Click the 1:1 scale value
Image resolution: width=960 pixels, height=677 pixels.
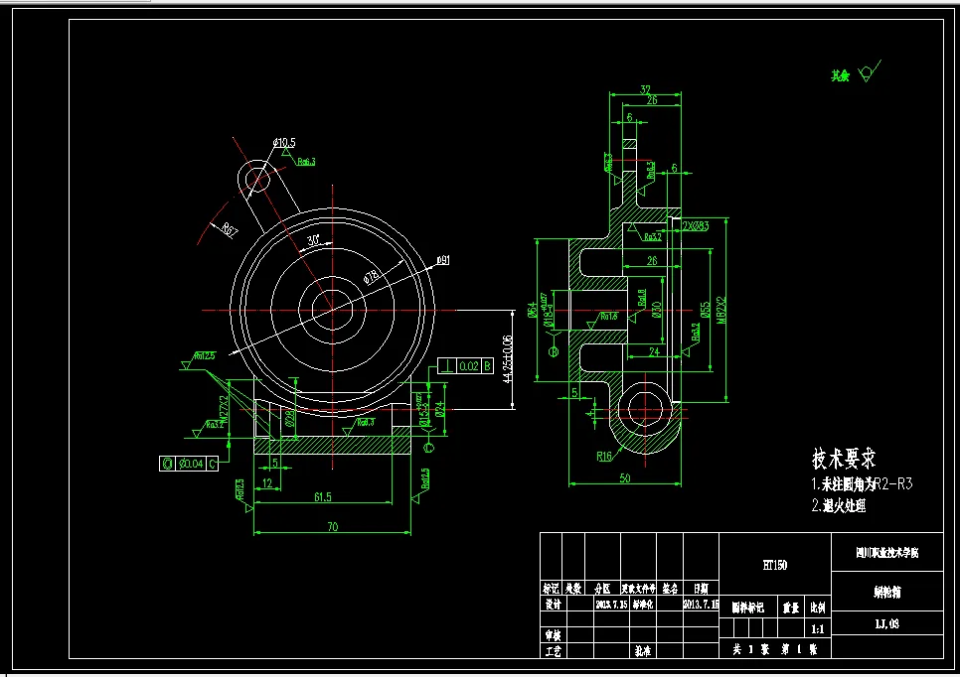click(x=818, y=628)
